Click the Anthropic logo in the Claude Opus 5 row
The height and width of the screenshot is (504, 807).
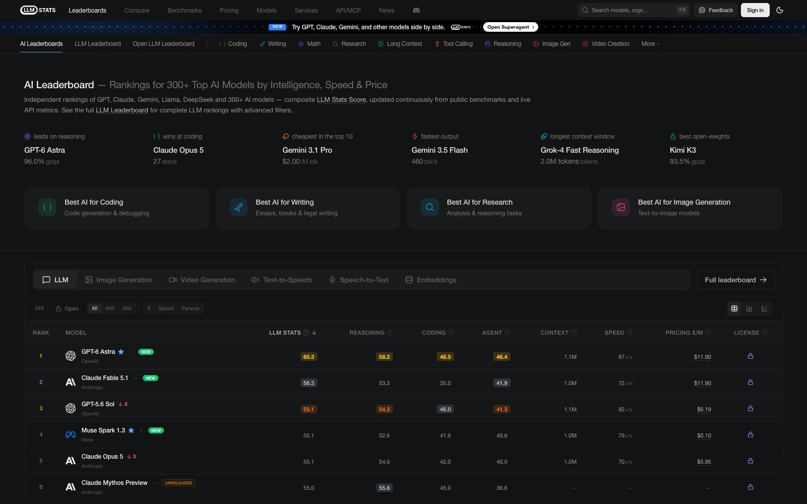pos(71,461)
